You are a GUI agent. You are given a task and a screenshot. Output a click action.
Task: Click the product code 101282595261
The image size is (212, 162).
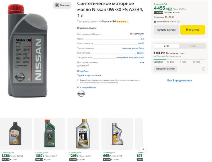(137, 34)
